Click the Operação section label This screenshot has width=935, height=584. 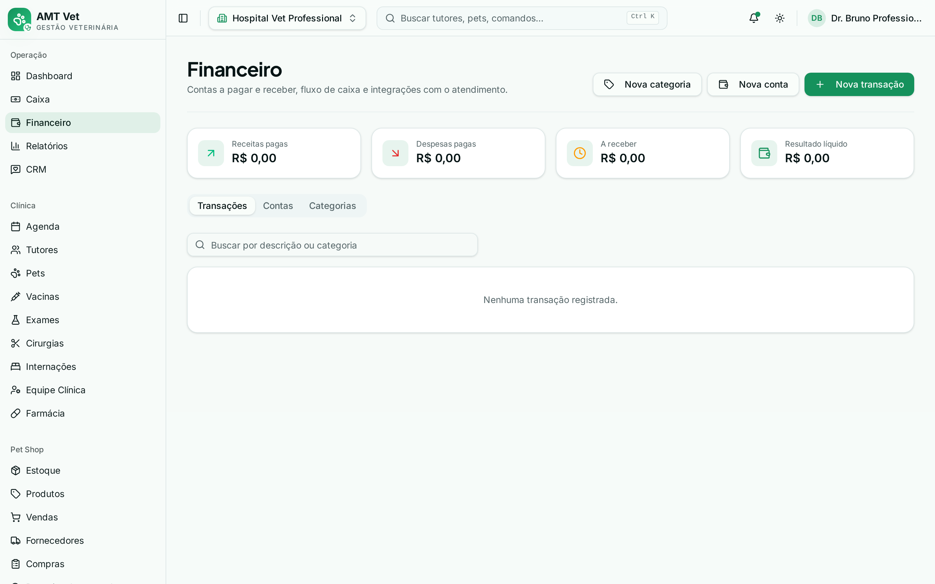tap(29, 55)
